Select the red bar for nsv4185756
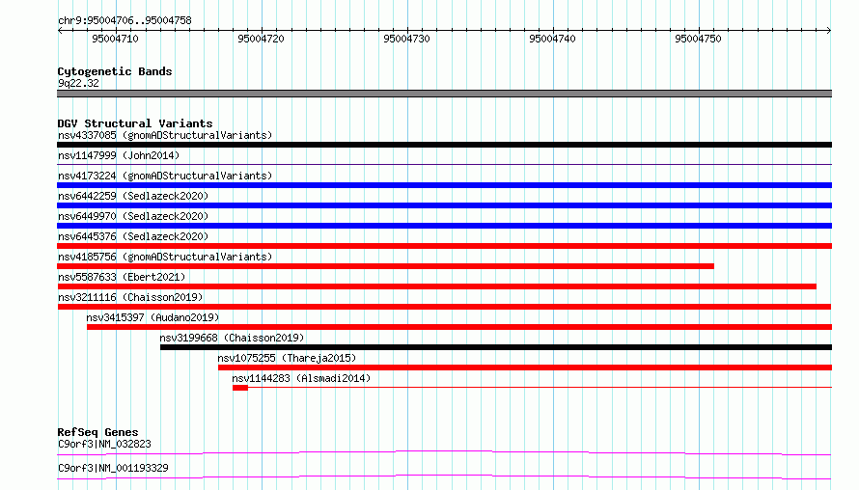The width and height of the screenshot is (859, 490). (386, 266)
